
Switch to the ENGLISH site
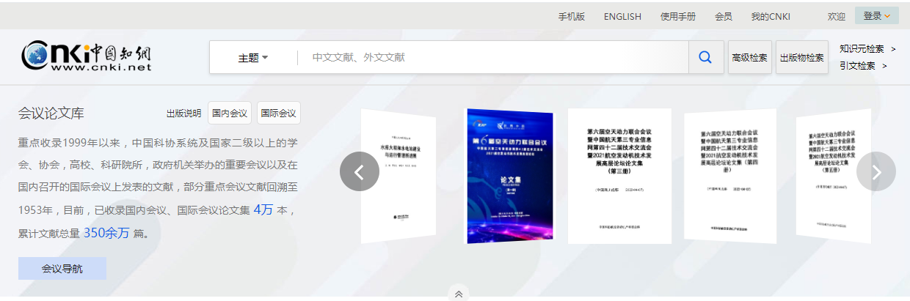click(622, 17)
